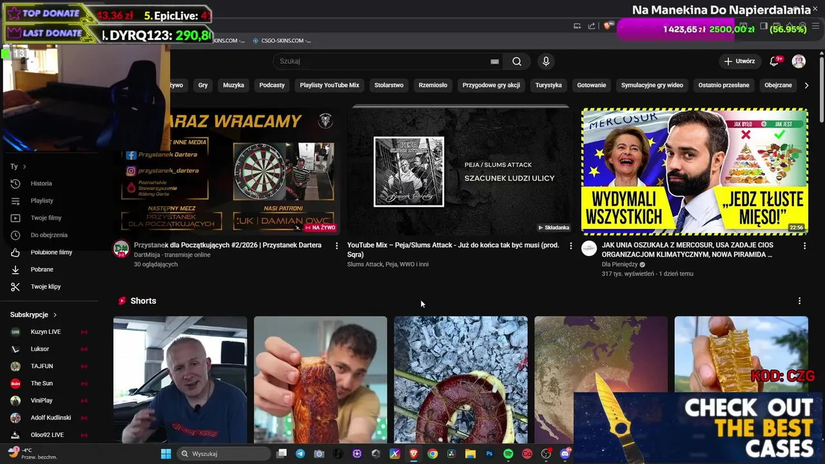Start voice search with the microphone
This screenshot has height=464, width=825.
tap(546, 61)
